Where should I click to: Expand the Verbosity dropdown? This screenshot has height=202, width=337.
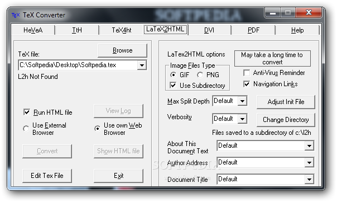click(243, 119)
